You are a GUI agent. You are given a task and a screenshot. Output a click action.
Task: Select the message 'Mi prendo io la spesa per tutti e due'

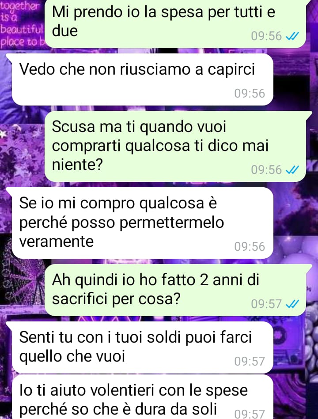(x=175, y=24)
